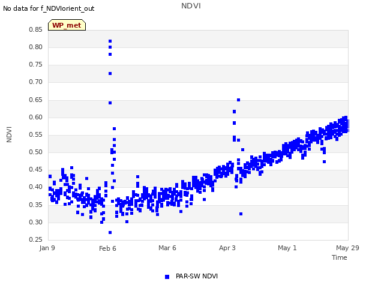This screenshot has width=384, height=288.
Task: Click the Mar 6 x-axis label
Action: [167, 248]
